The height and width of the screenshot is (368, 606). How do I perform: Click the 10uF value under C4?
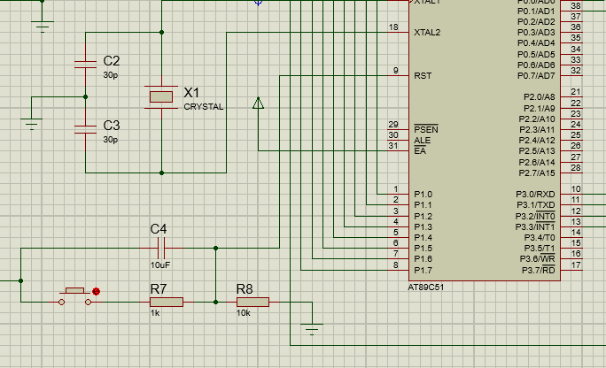coord(160,264)
